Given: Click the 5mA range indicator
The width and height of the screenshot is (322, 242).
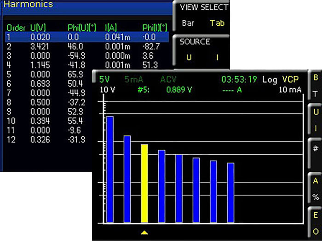Looking at the screenshot, I should (134, 79).
